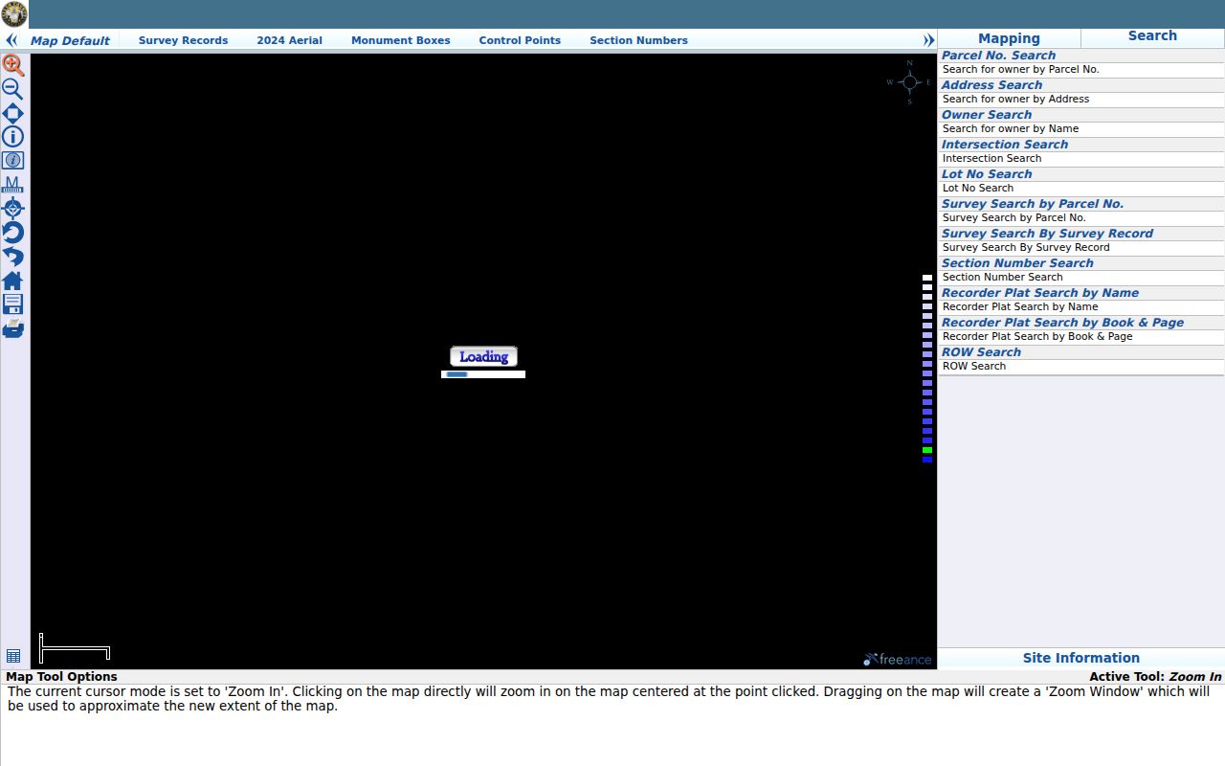This screenshot has height=766, width=1225.
Task: Activate the Pan arrows tool
Action: (x=13, y=113)
